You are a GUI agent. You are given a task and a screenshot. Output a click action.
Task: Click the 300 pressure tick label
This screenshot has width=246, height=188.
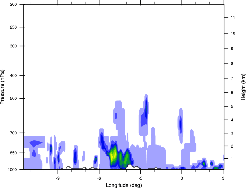(13, 46)
